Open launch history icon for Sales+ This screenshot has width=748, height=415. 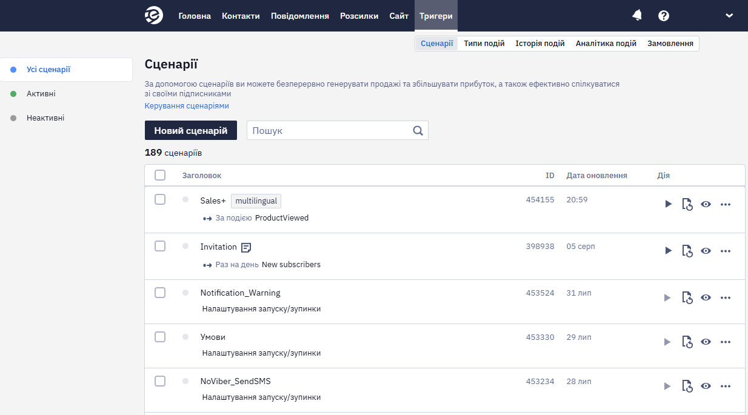click(687, 204)
